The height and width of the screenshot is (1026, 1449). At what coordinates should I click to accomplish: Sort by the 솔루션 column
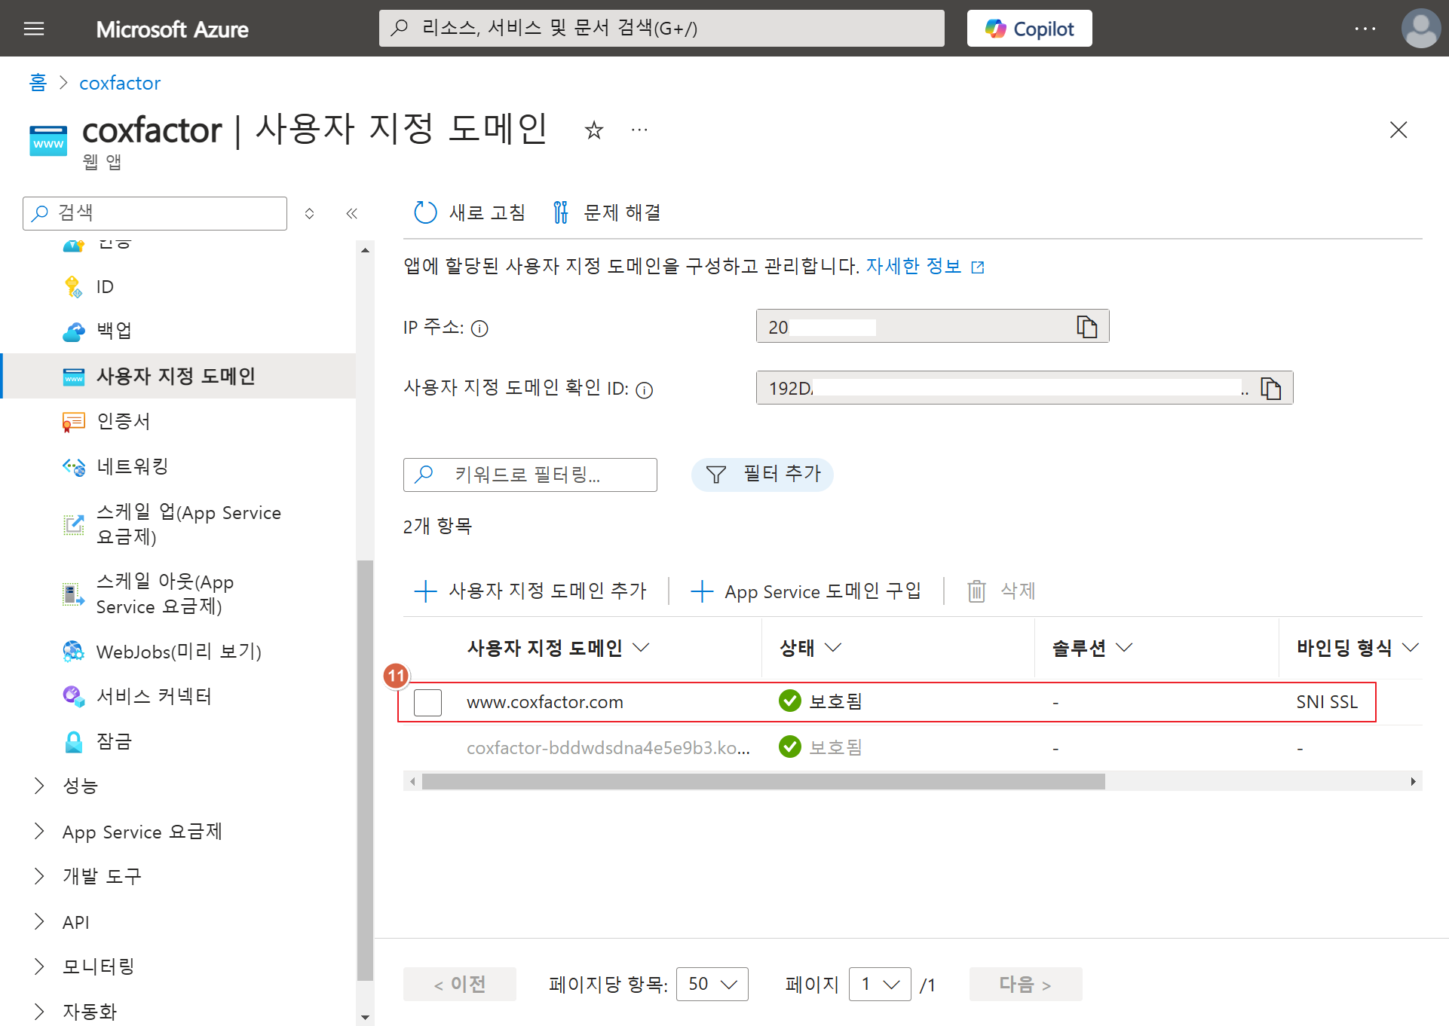[x=1092, y=648]
